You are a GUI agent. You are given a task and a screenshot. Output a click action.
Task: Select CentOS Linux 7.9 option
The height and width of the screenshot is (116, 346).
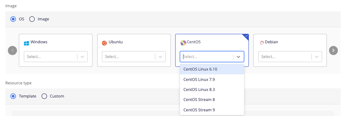(x=212, y=79)
